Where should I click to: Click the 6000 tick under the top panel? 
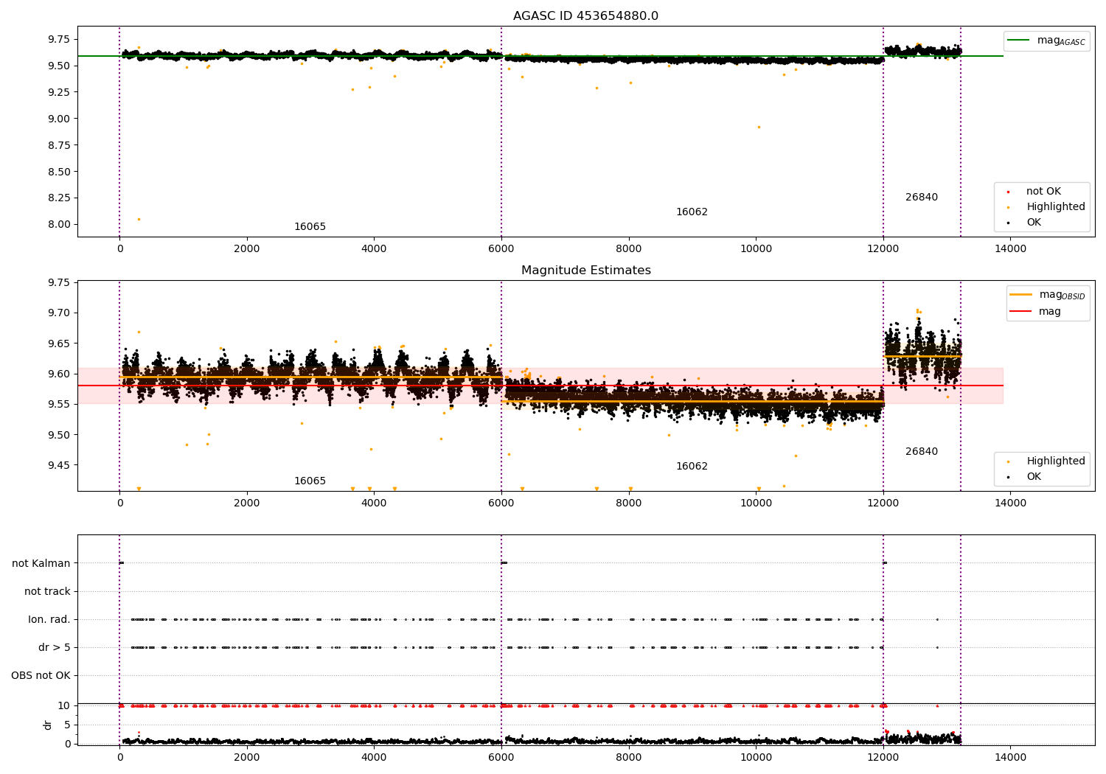(501, 248)
